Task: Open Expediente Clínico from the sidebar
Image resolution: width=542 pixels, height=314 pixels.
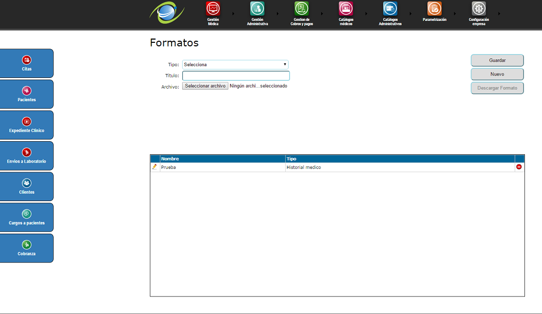Action: tap(27, 125)
